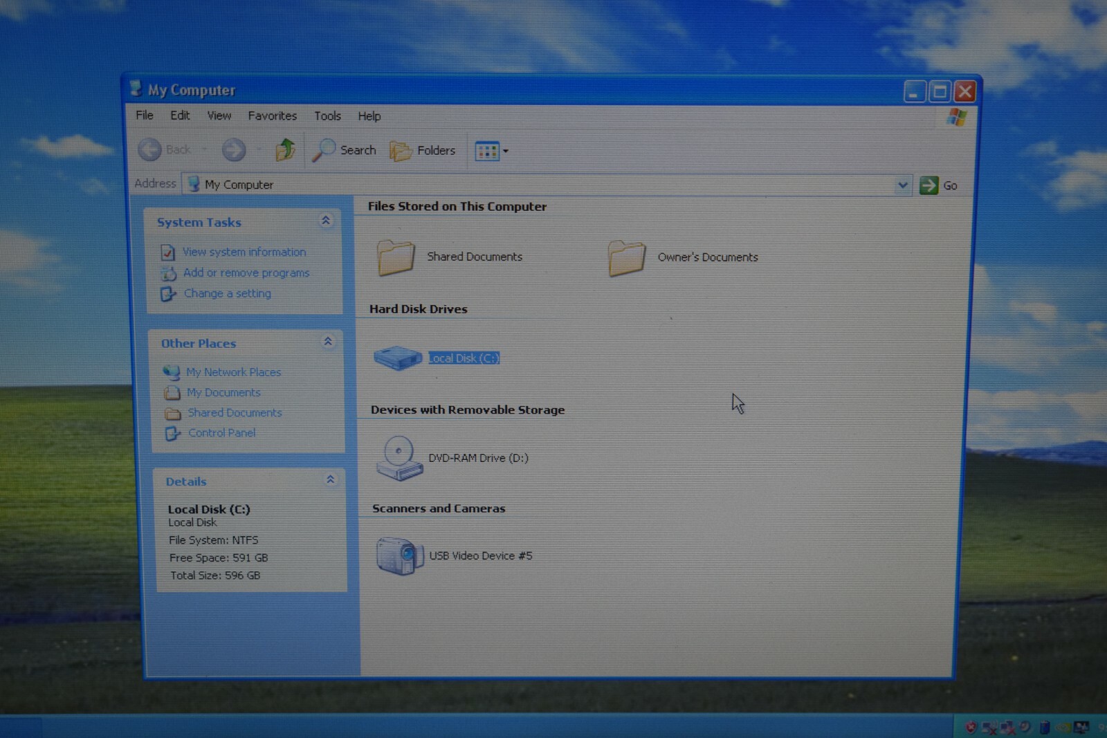Click the Windows flag logo in menu bar
The image size is (1107, 738).
tap(957, 117)
